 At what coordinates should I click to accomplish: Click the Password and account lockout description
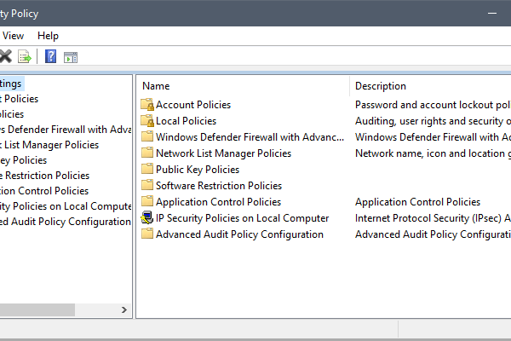click(433, 105)
